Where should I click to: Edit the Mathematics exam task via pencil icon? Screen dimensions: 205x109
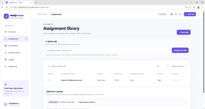173,80
